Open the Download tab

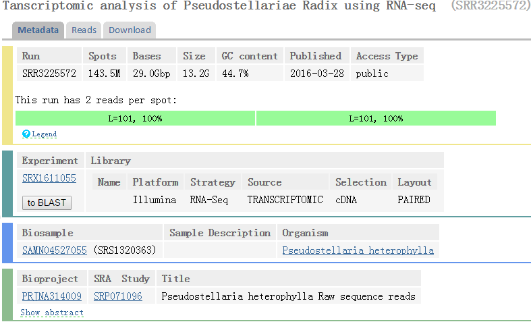pos(130,30)
